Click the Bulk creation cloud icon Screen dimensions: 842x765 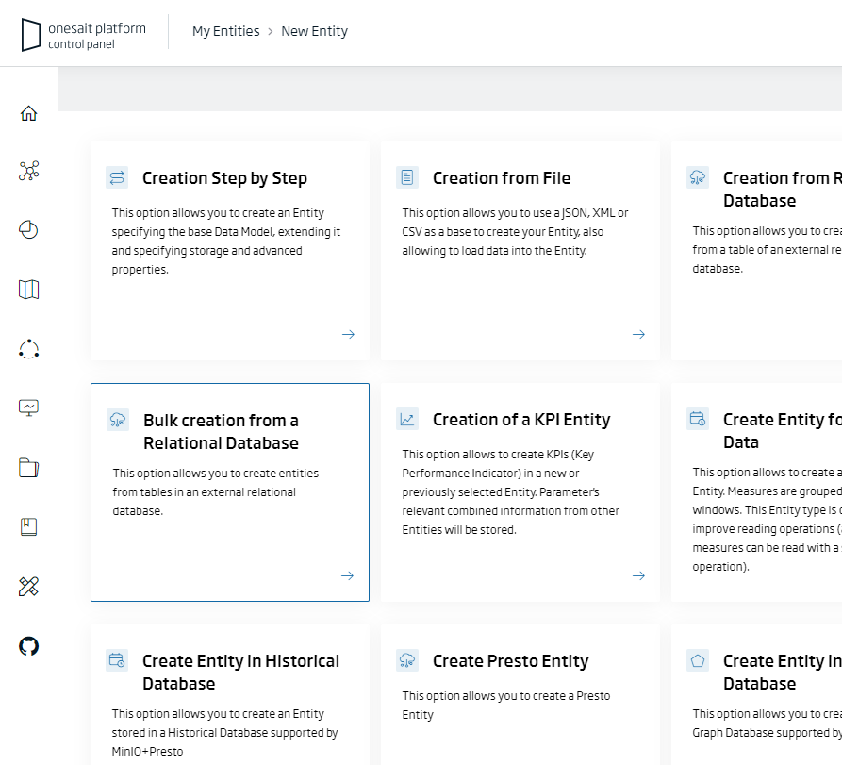click(118, 420)
